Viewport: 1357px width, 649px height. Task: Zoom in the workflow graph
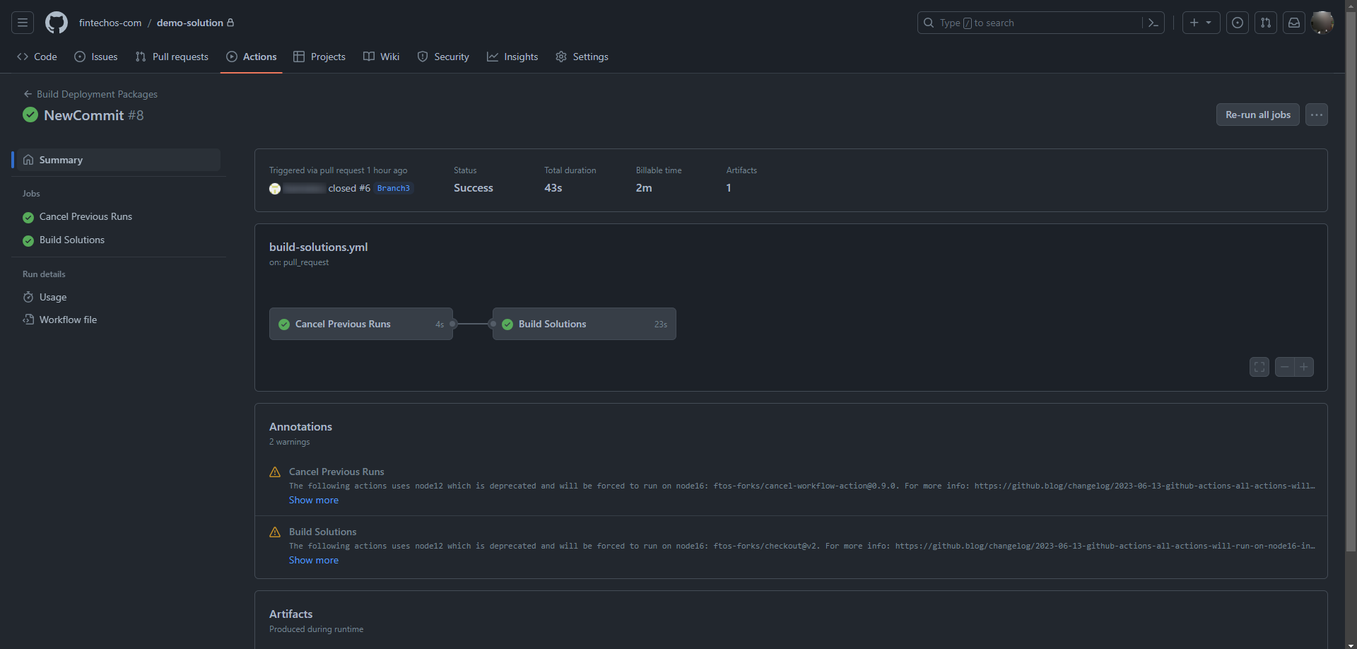1304,367
